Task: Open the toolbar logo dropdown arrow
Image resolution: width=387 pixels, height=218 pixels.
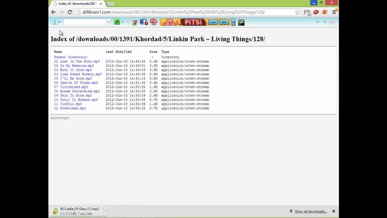Action: tap(60, 22)
